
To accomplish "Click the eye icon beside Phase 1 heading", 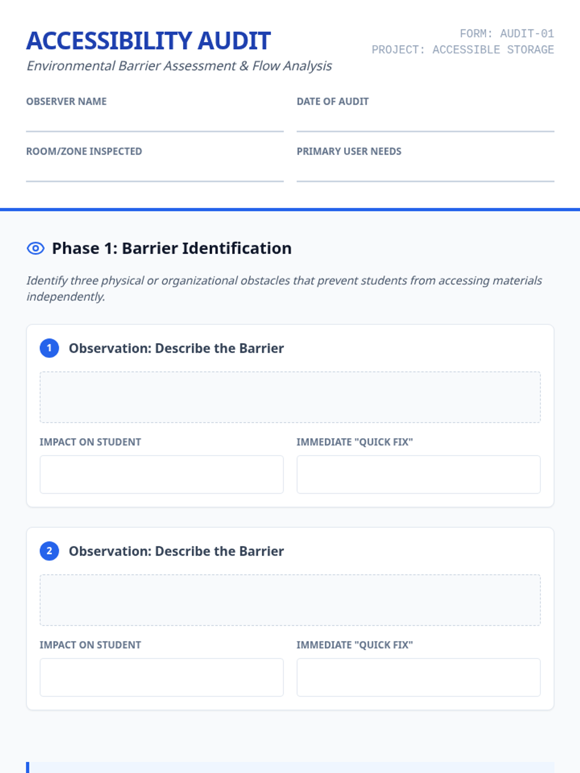I will coord(35,248).
